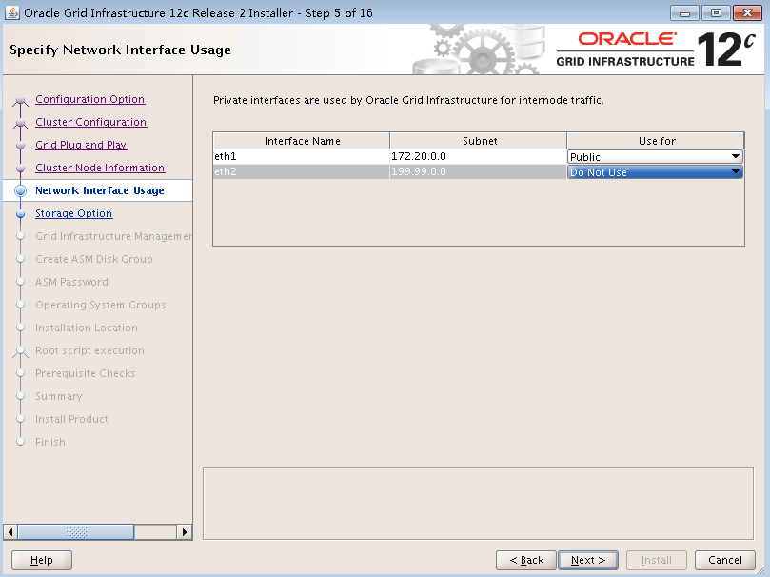This screenshot has width=770, height=577.
Task: Go back with the Back button
Action: point(526,560)
